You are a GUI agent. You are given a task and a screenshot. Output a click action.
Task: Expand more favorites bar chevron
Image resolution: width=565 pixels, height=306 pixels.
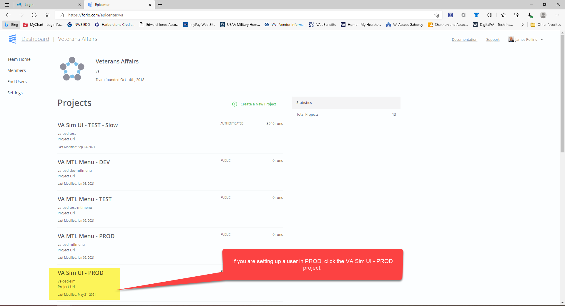pos(522,25)
